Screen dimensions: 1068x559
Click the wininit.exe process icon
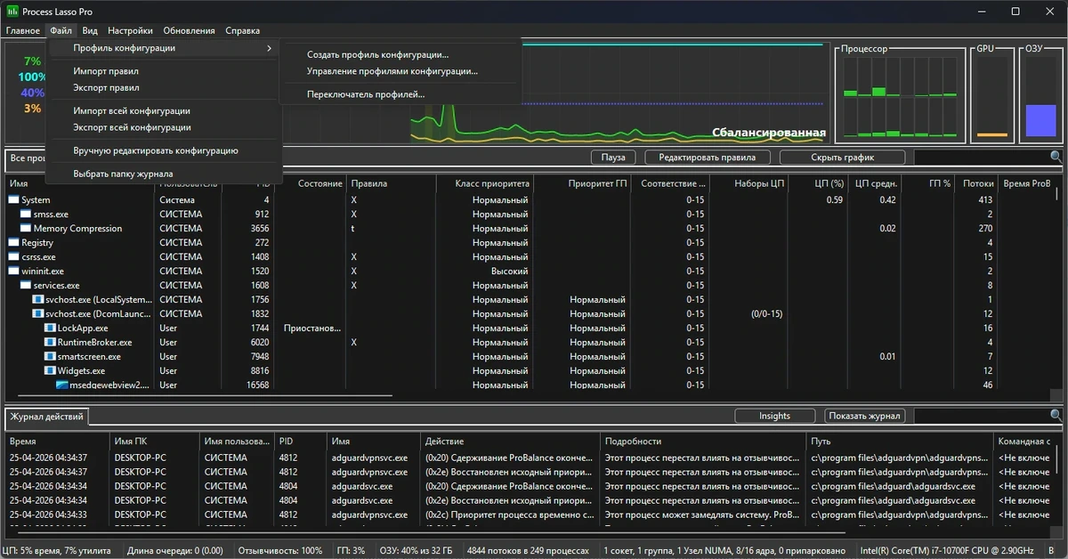[x=13, y=271]
